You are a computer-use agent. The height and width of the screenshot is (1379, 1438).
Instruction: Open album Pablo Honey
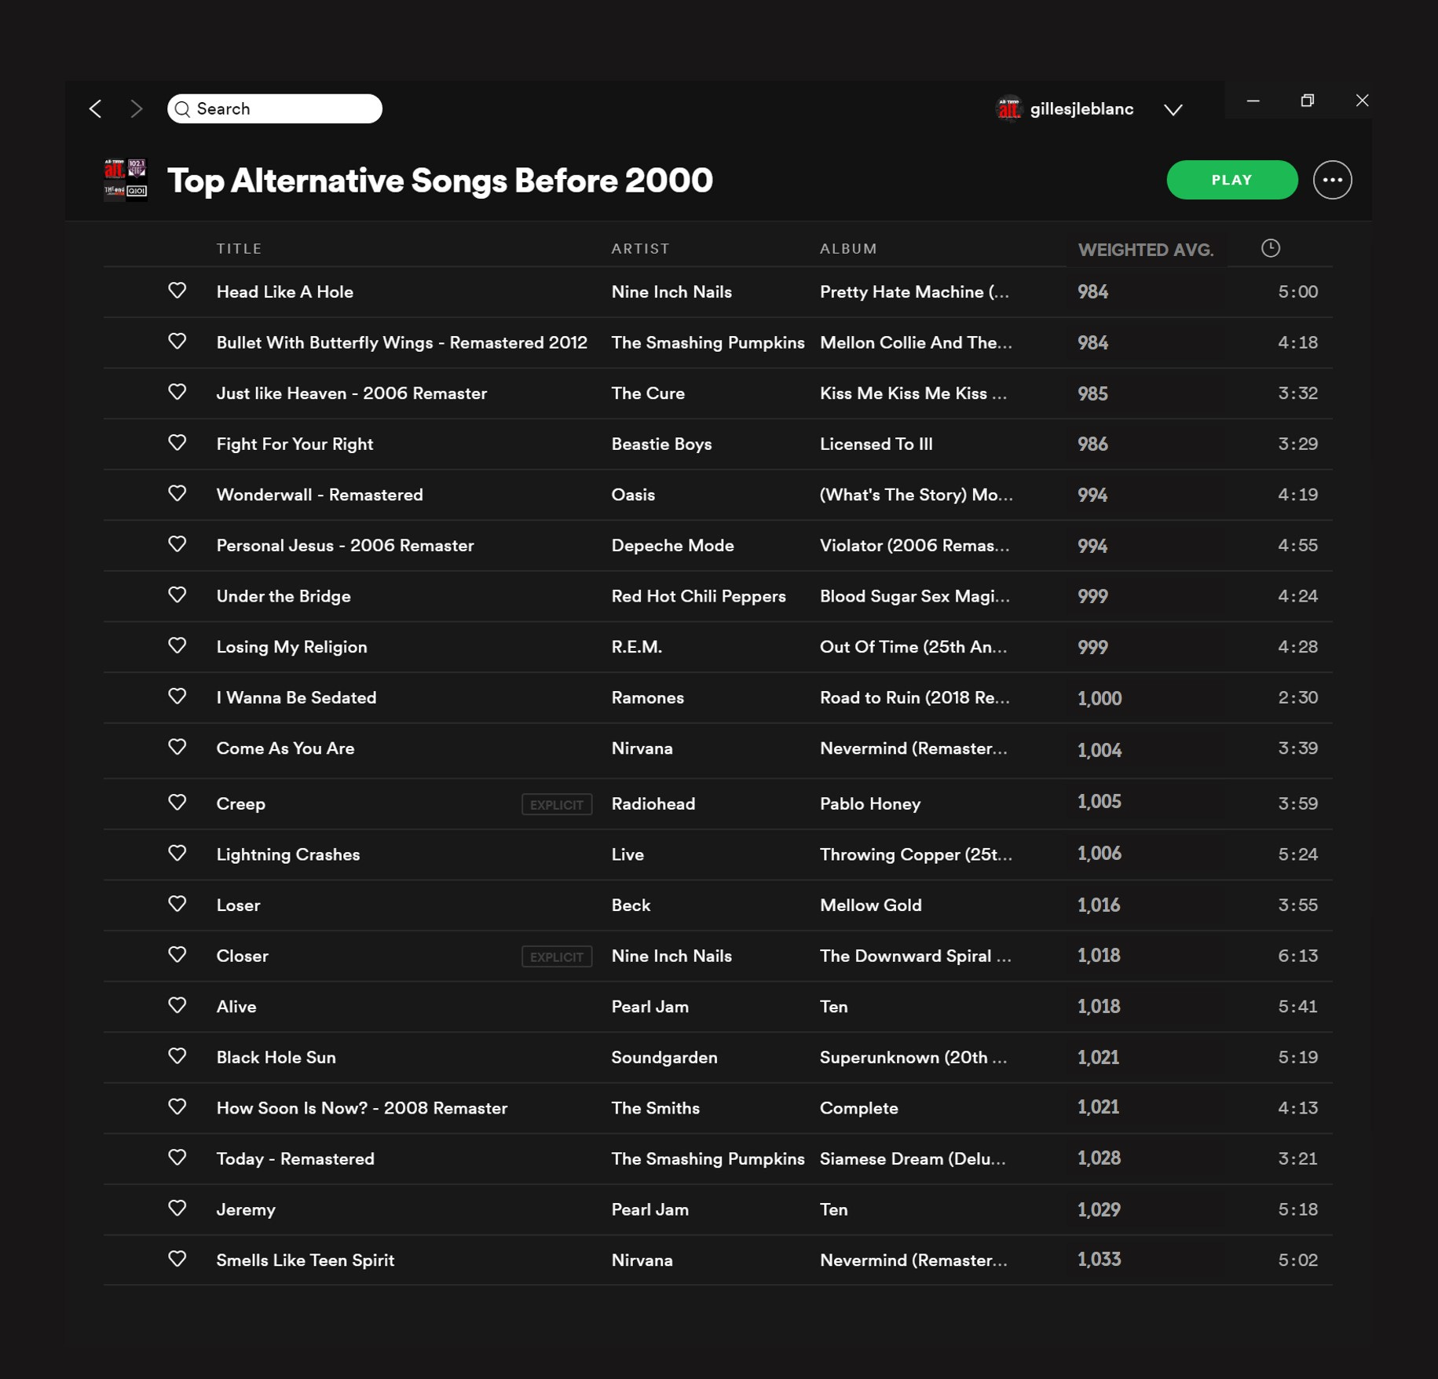(870, 804)
